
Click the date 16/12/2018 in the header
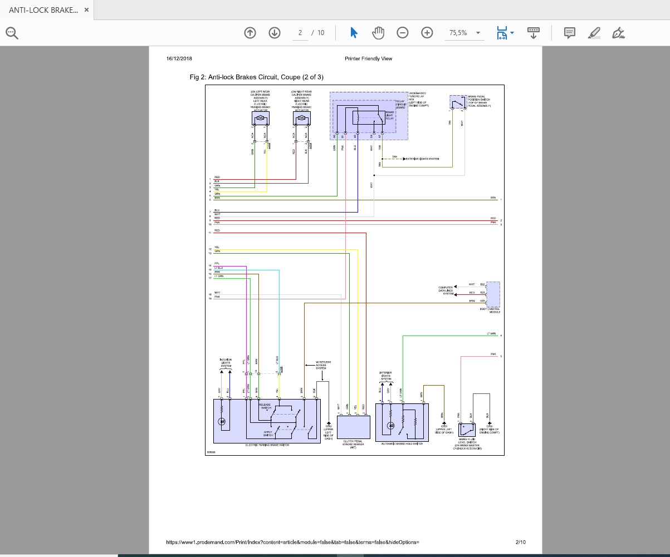coord(179,58)
